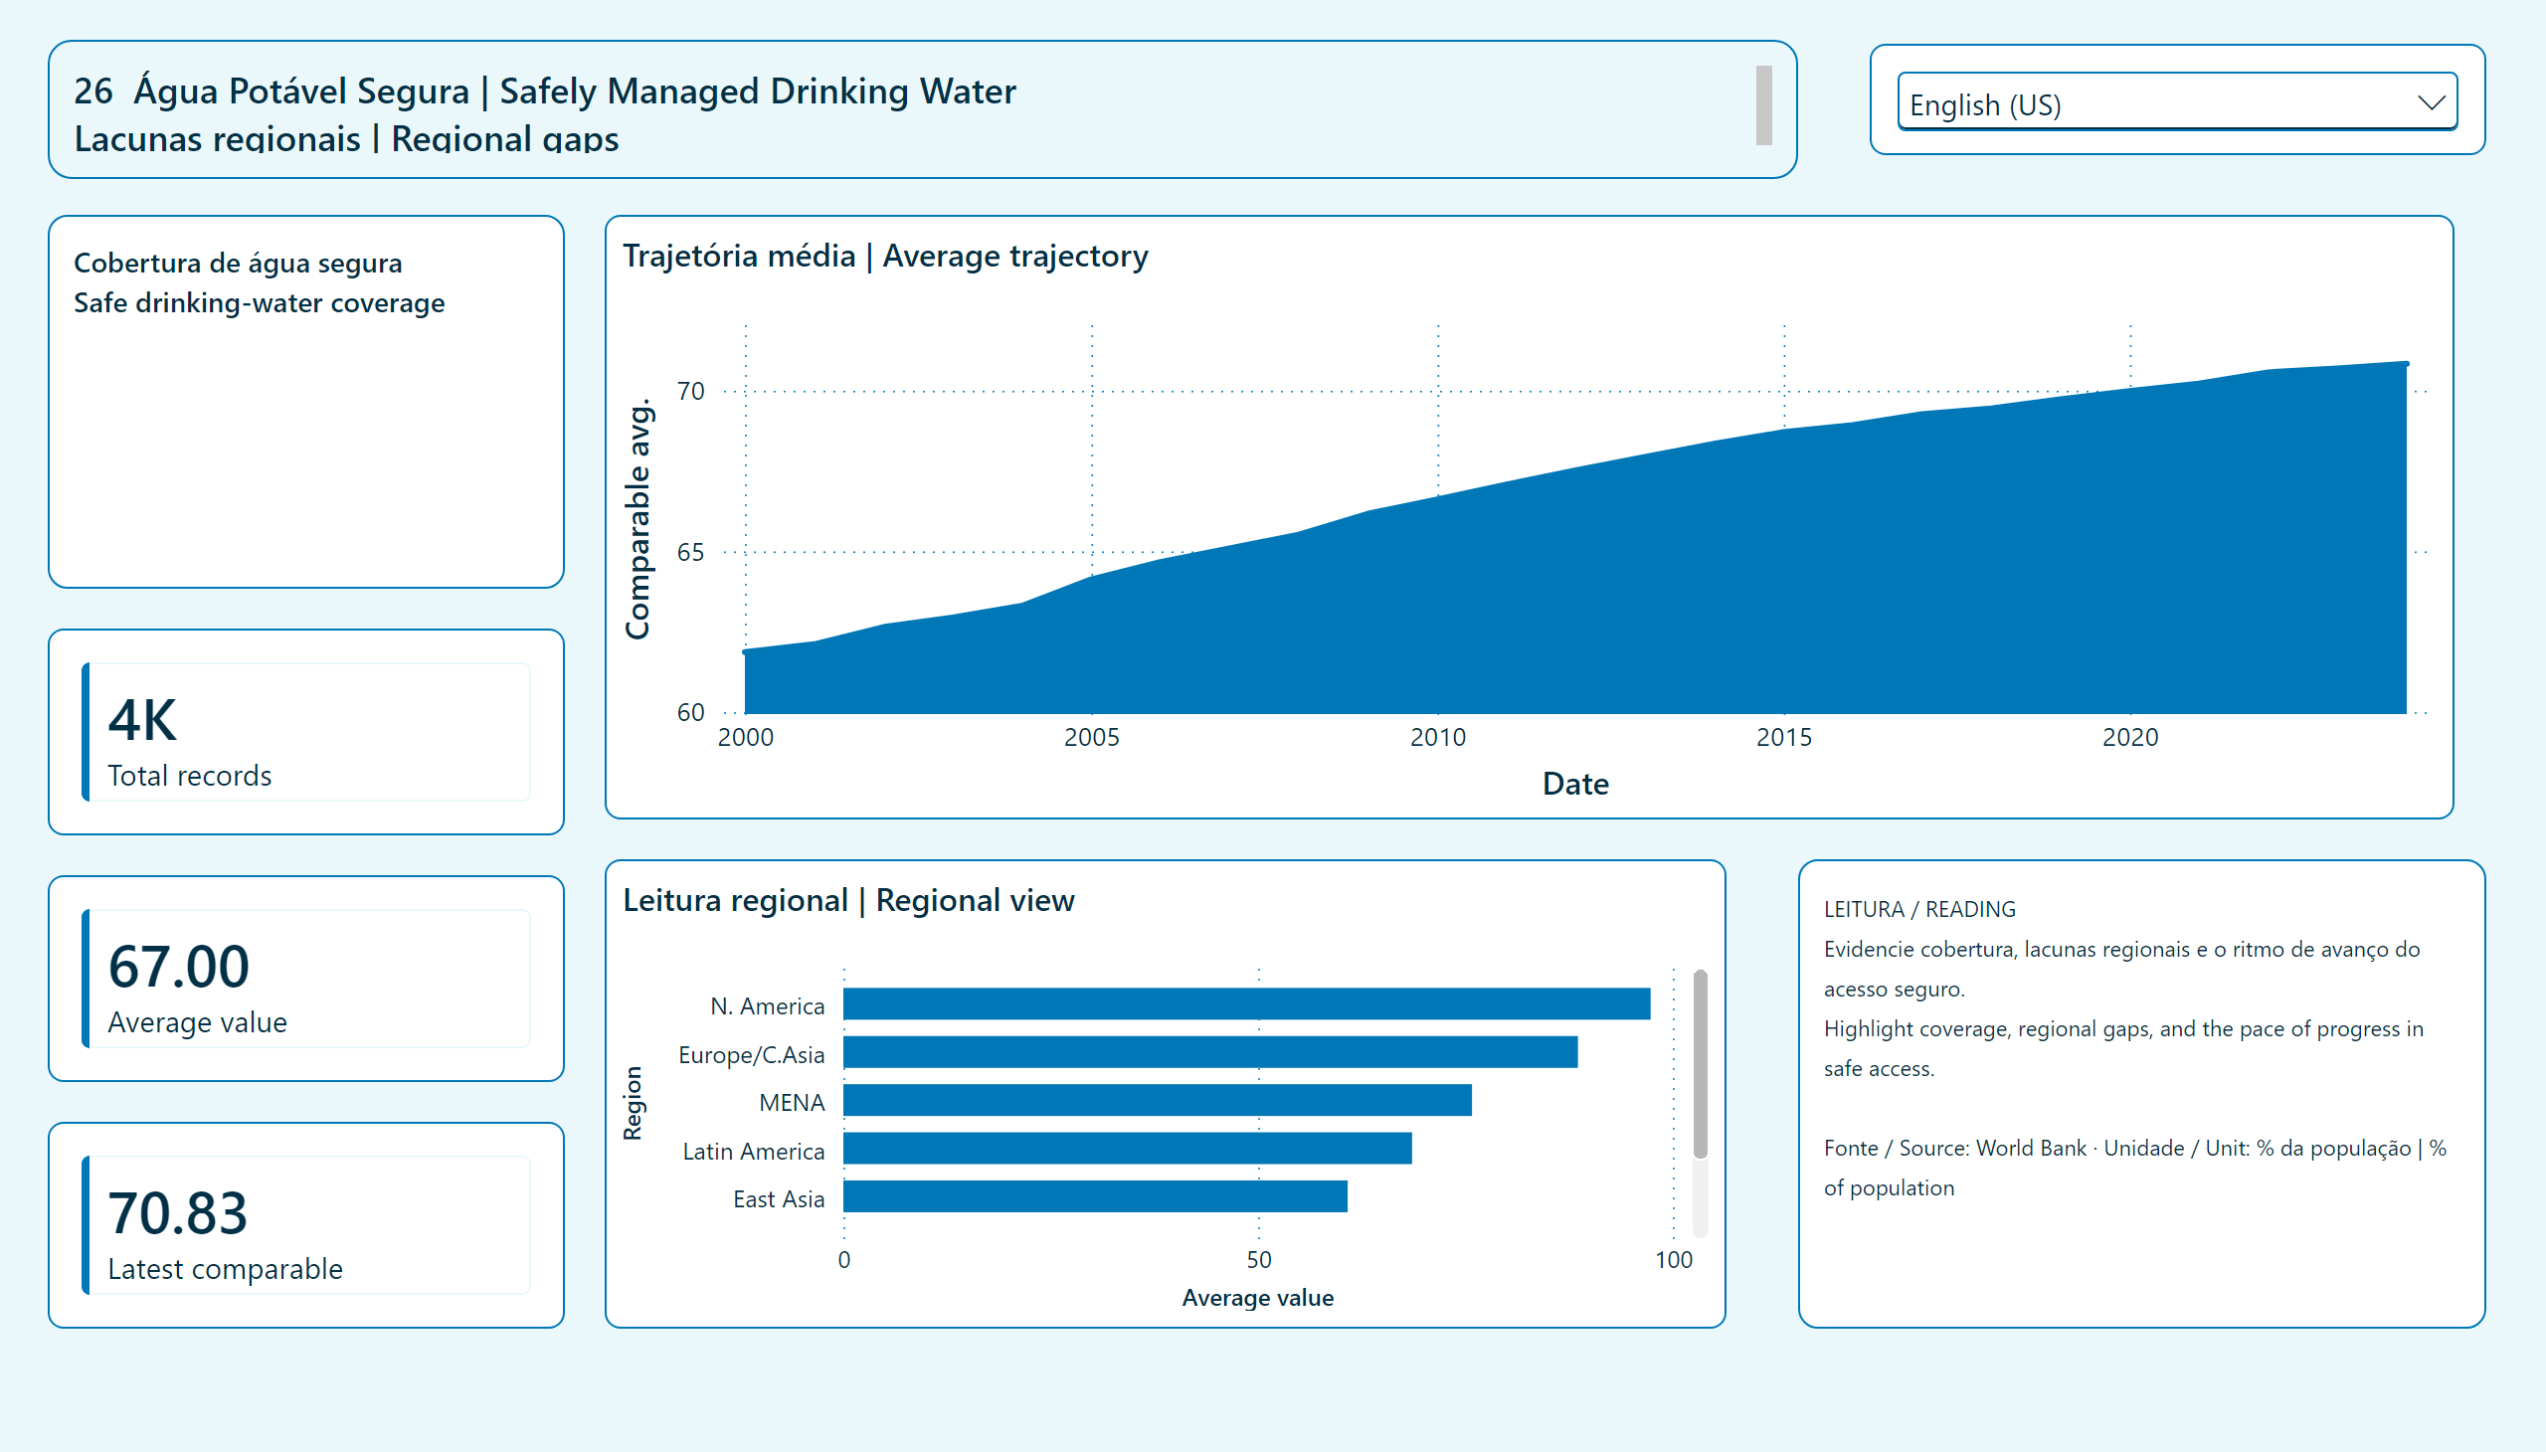Select the Europe/C.Asia bar
2546x1452 pixels.
click(x=1210, y=1052)
